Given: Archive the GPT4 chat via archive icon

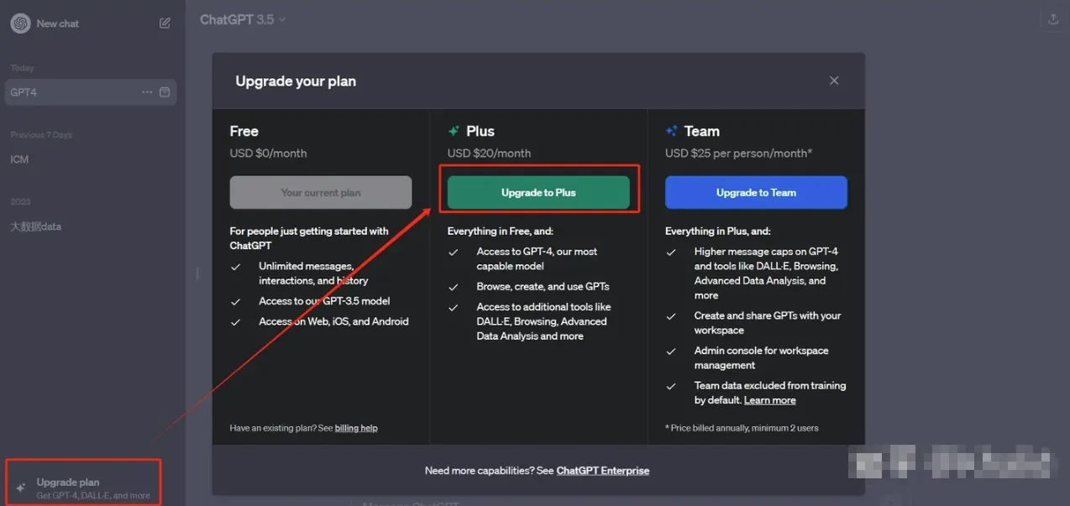Looking at the screenshot, I should coord(165,92).
